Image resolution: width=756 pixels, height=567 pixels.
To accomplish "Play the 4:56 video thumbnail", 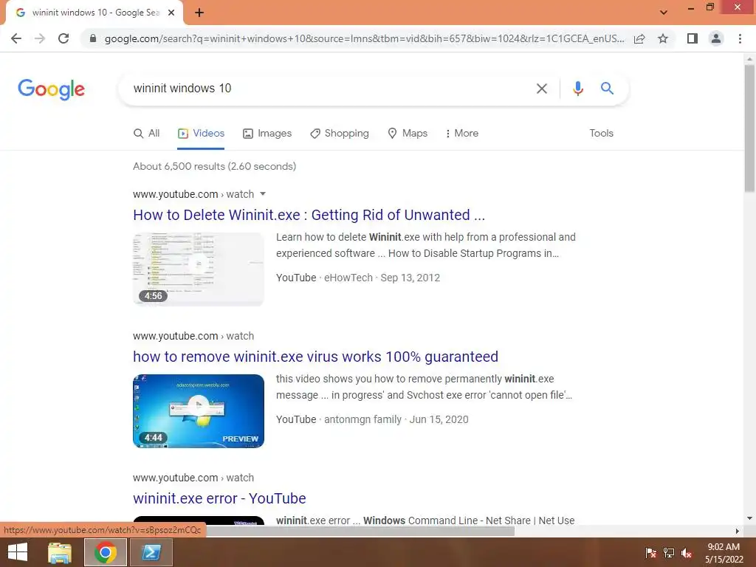I will 199,269.
